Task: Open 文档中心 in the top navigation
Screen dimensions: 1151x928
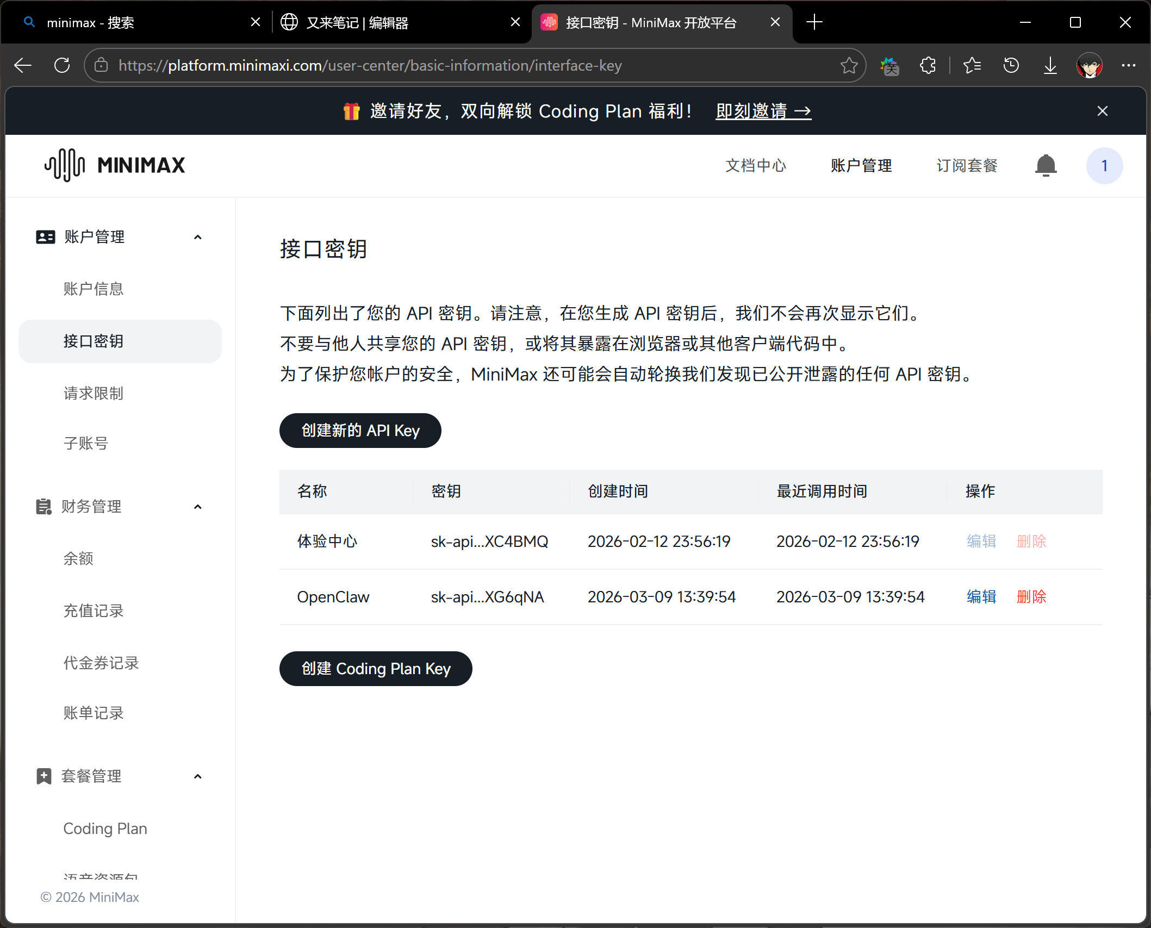Action: pos(756,166)
